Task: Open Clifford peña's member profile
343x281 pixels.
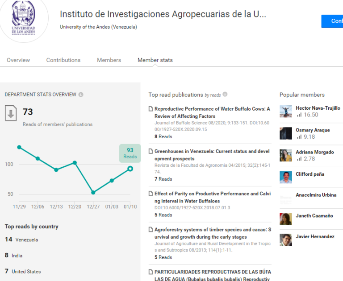Action: coord(310,174)
